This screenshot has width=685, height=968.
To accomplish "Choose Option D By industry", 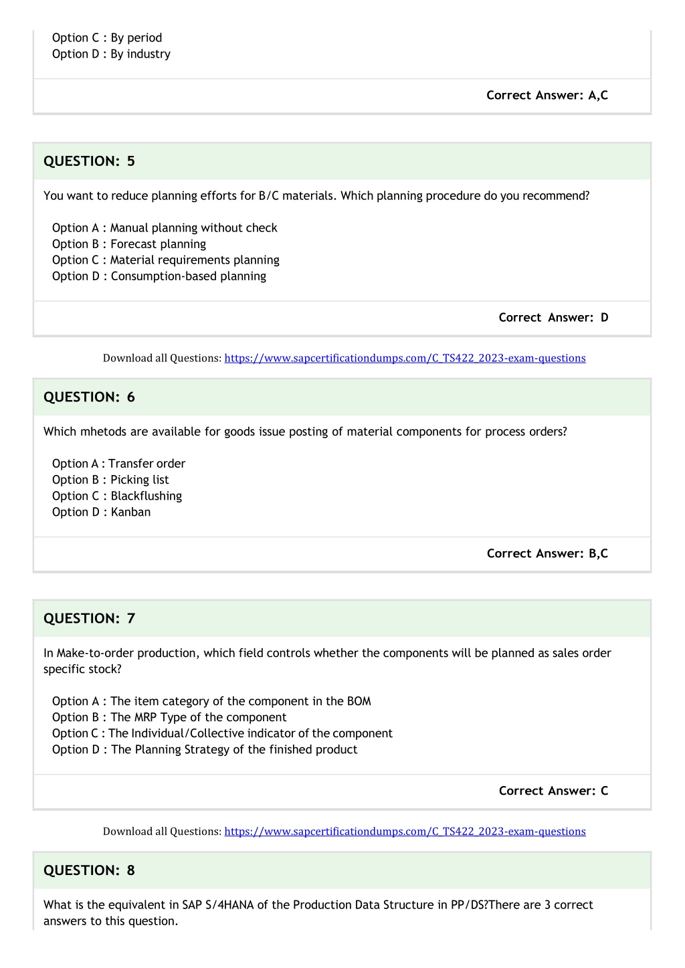I will 111,54.
